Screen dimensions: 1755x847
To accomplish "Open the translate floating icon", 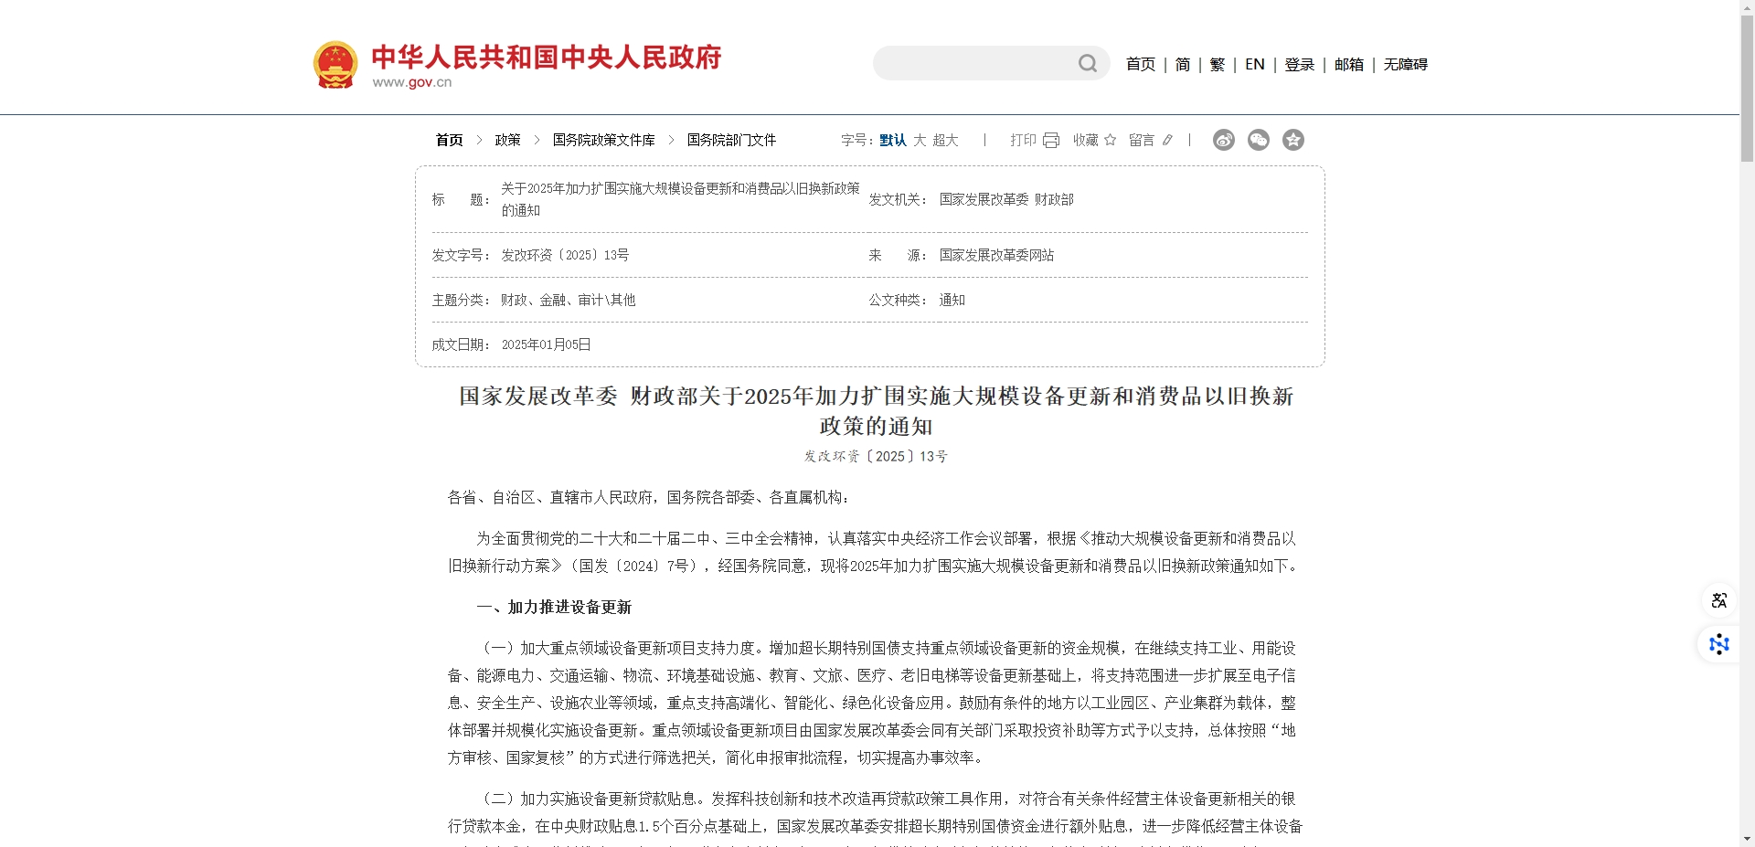I will 1719,600.
